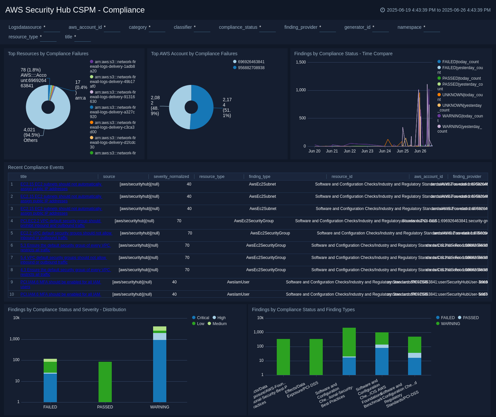496x417 pixels.
Task: Click the Critical severity legend swatch
Action: tap(194, 318)
